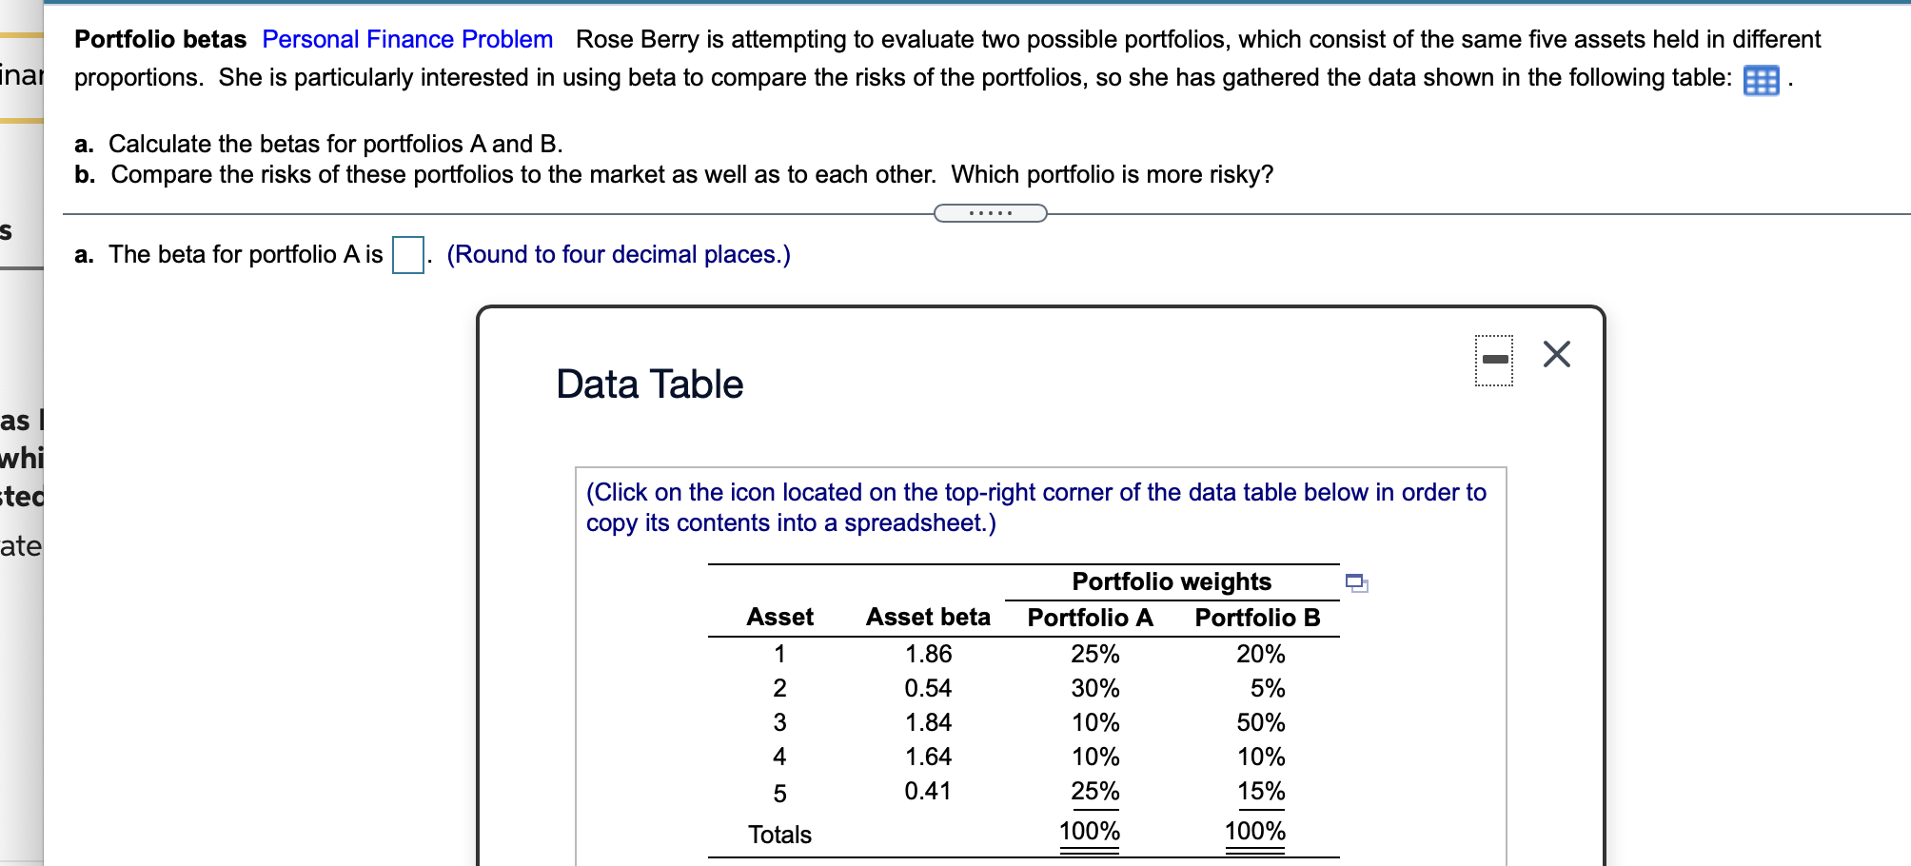Click the Portfolio A column header
The width and height of the screenshot is (1911, 866).
click(x=1090, y=617)
